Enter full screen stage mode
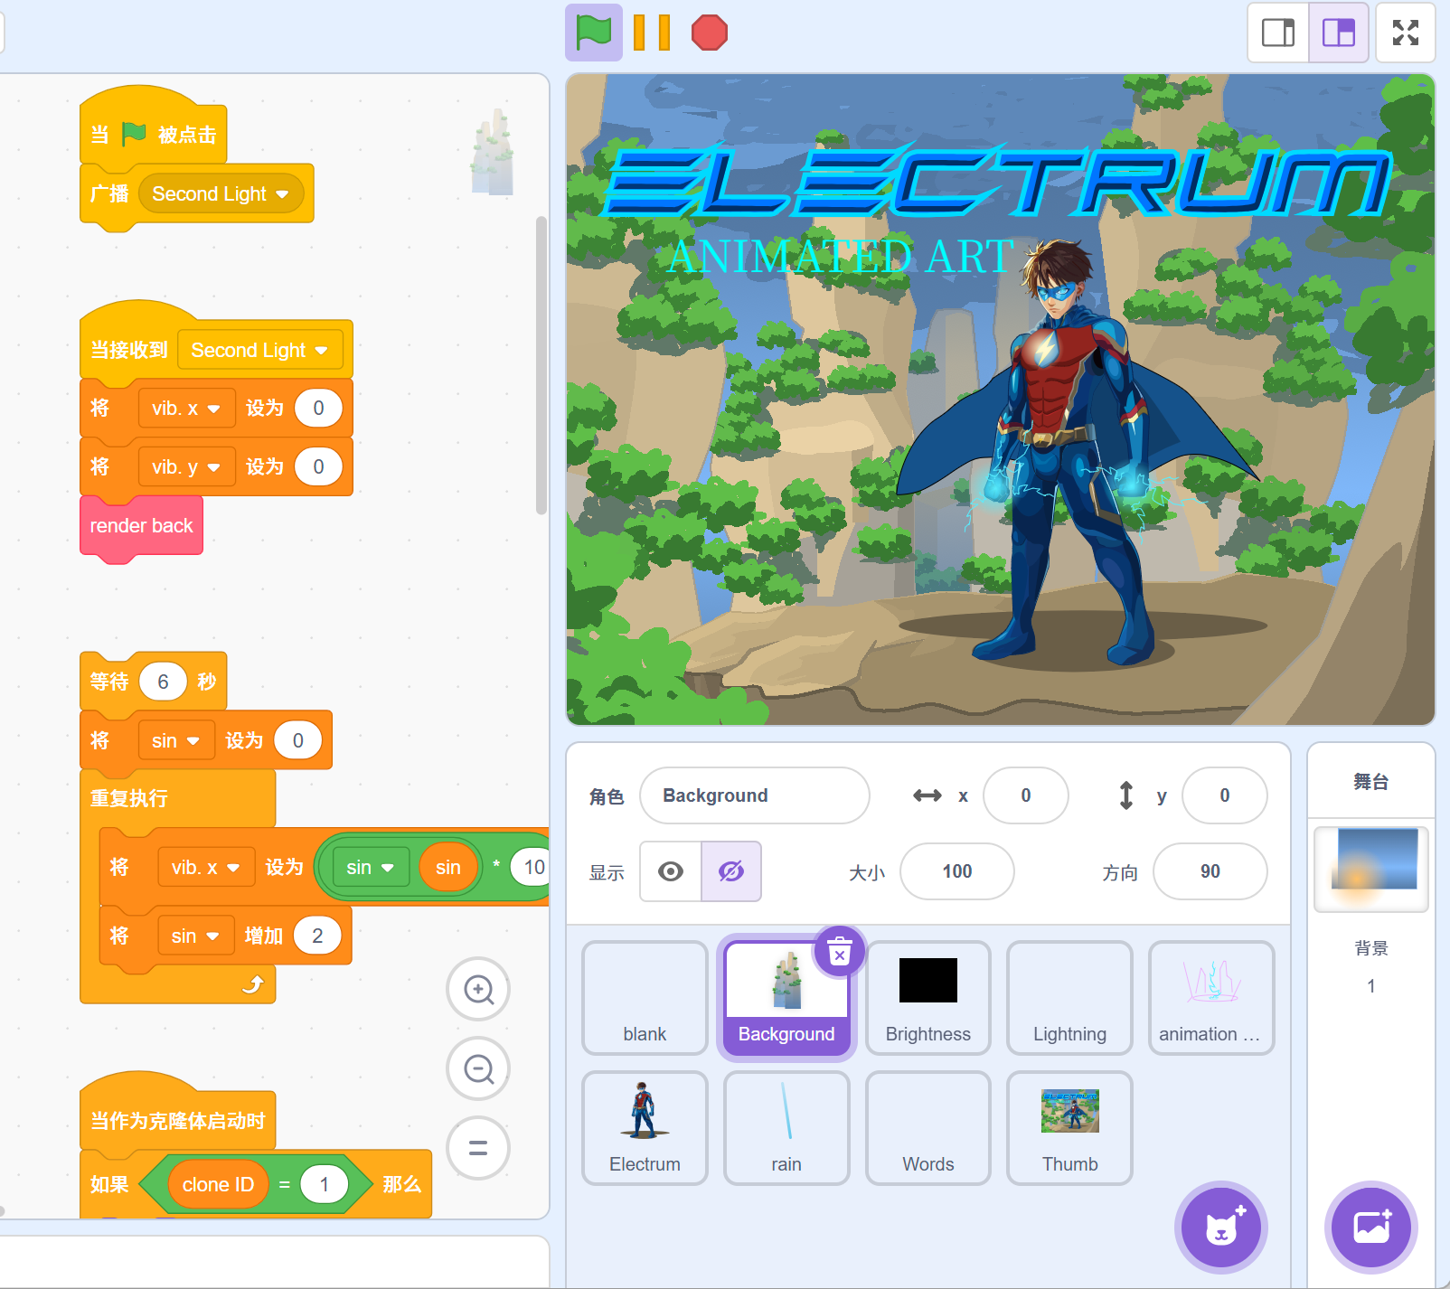Image resolution: width=1450 pixels, height=1289 pixels. (x=1405, y=33)
